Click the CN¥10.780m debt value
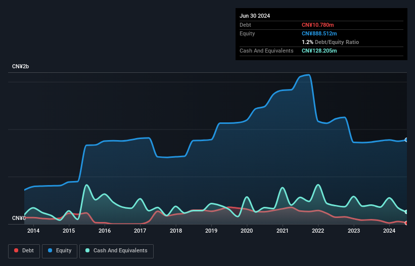 pos(317,25)
